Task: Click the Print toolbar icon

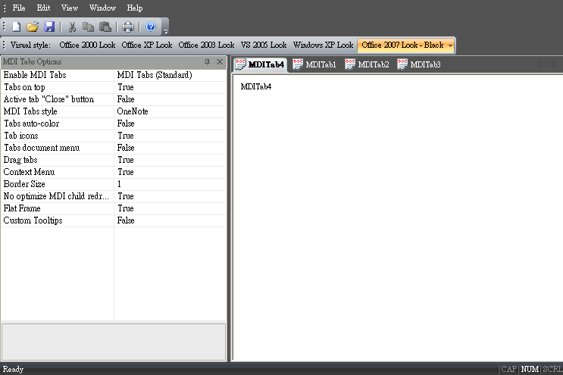Action: [x=128, y=27]
